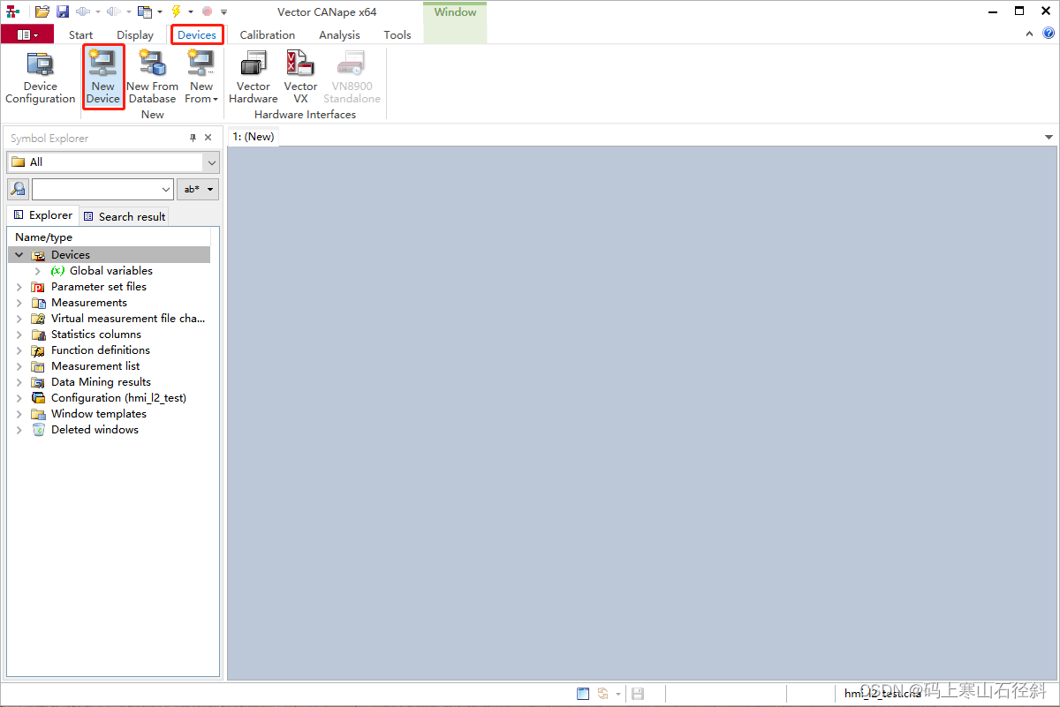1060x707 pixels.
Task: Open Vector VX hardware
Action: click(300, 78)
